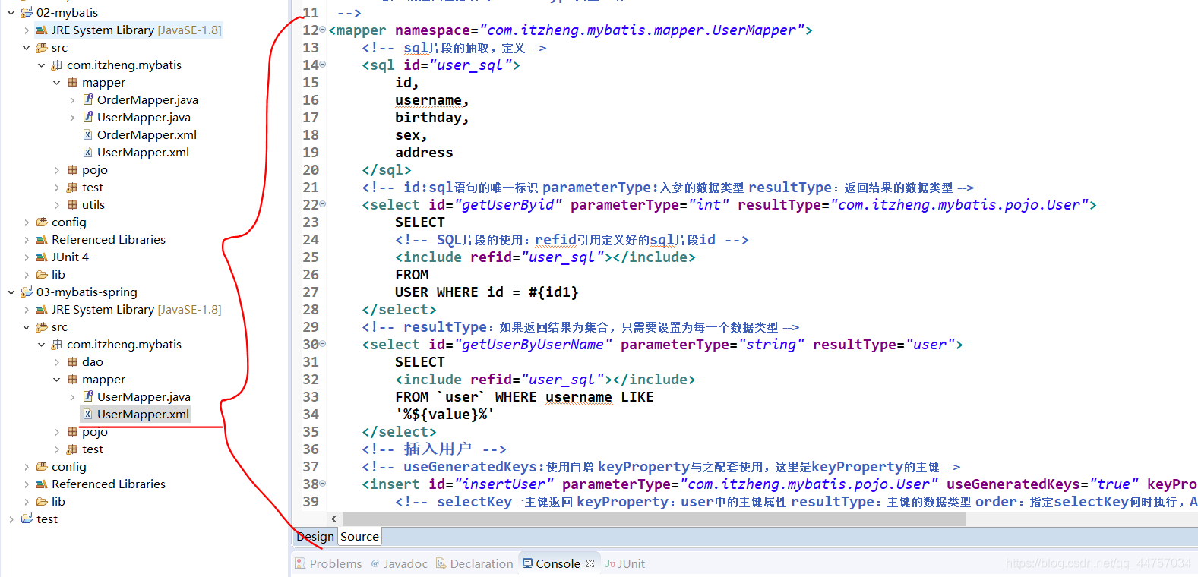This screenshot has width=1198, height=577.
Task: Select UserMapper.java in 02-mybatis mapper
Action: pos(144,118)
